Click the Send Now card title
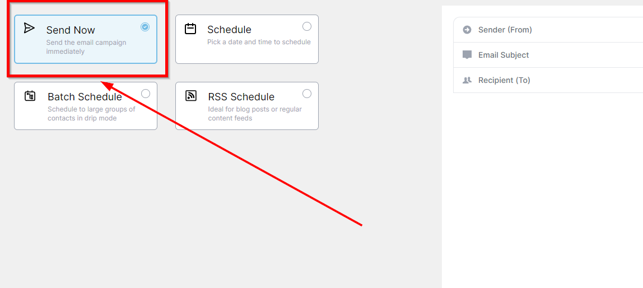The width and height of the screenshot is (643, 288). [71, 30]
